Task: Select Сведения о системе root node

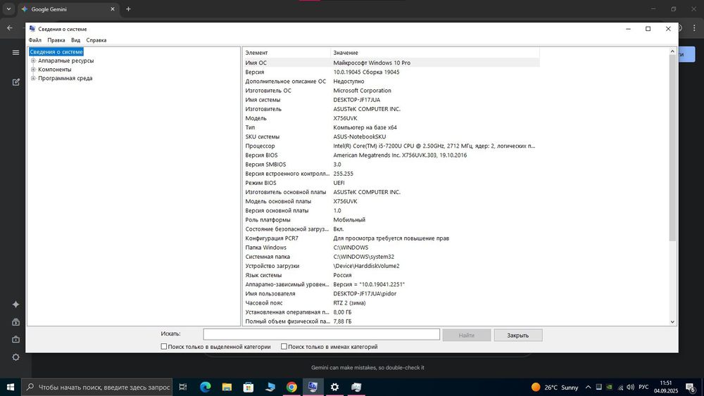Action: pyautogui.click(x=56, y=52)
